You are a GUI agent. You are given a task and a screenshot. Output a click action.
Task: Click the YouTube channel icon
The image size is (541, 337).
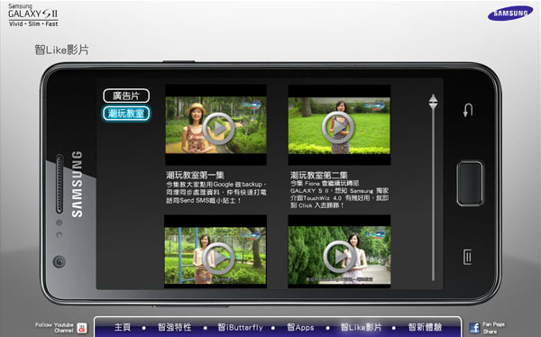[x=82, y=328]
